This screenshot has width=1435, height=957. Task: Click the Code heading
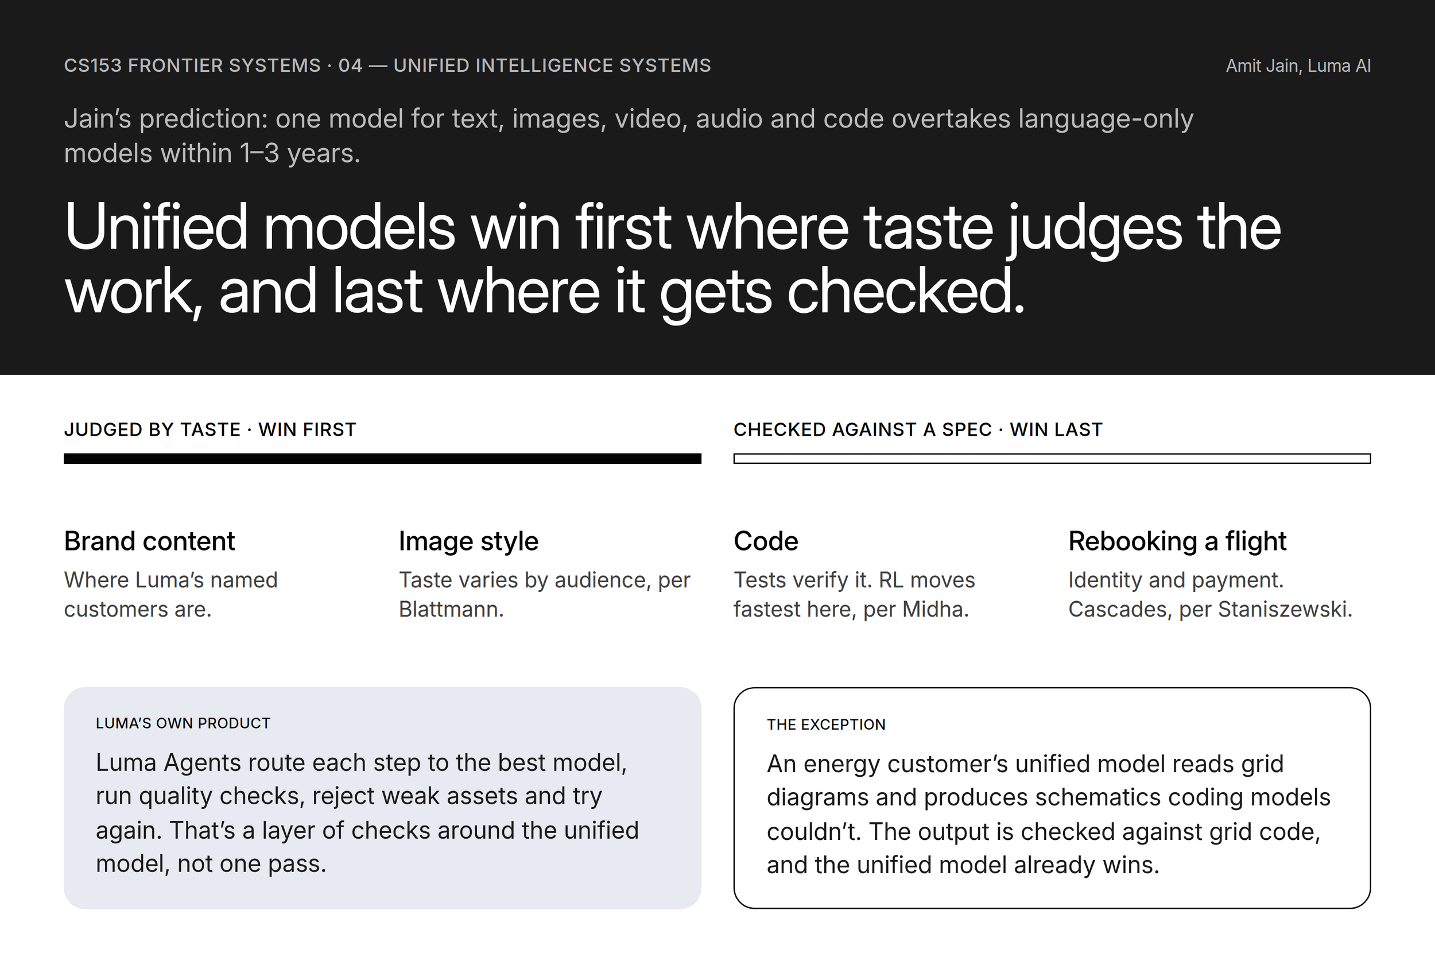point(766,541)
